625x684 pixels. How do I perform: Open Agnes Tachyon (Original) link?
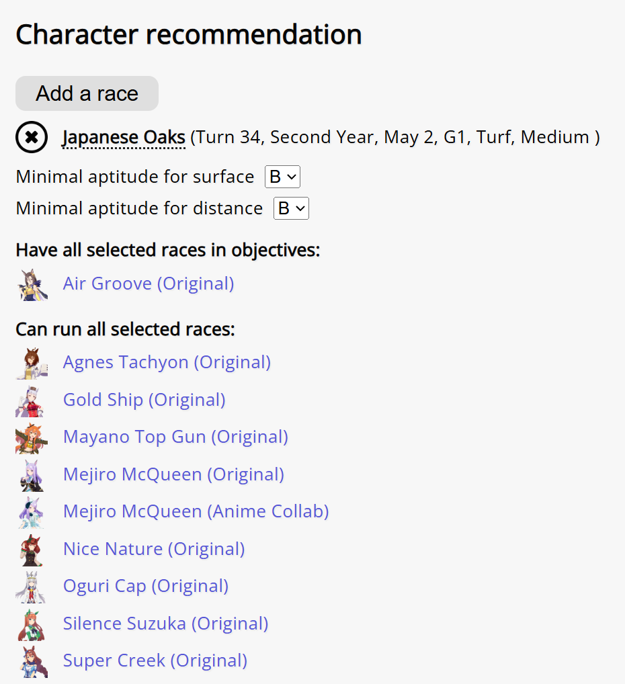point(167,362)
